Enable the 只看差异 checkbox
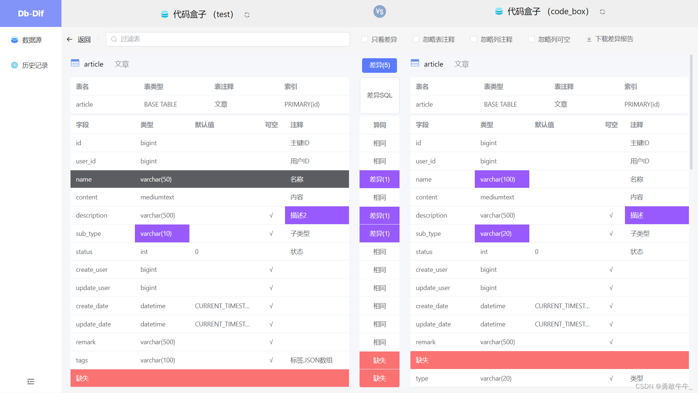The width and height of the screenshot is (698, 393). [365, 39]
